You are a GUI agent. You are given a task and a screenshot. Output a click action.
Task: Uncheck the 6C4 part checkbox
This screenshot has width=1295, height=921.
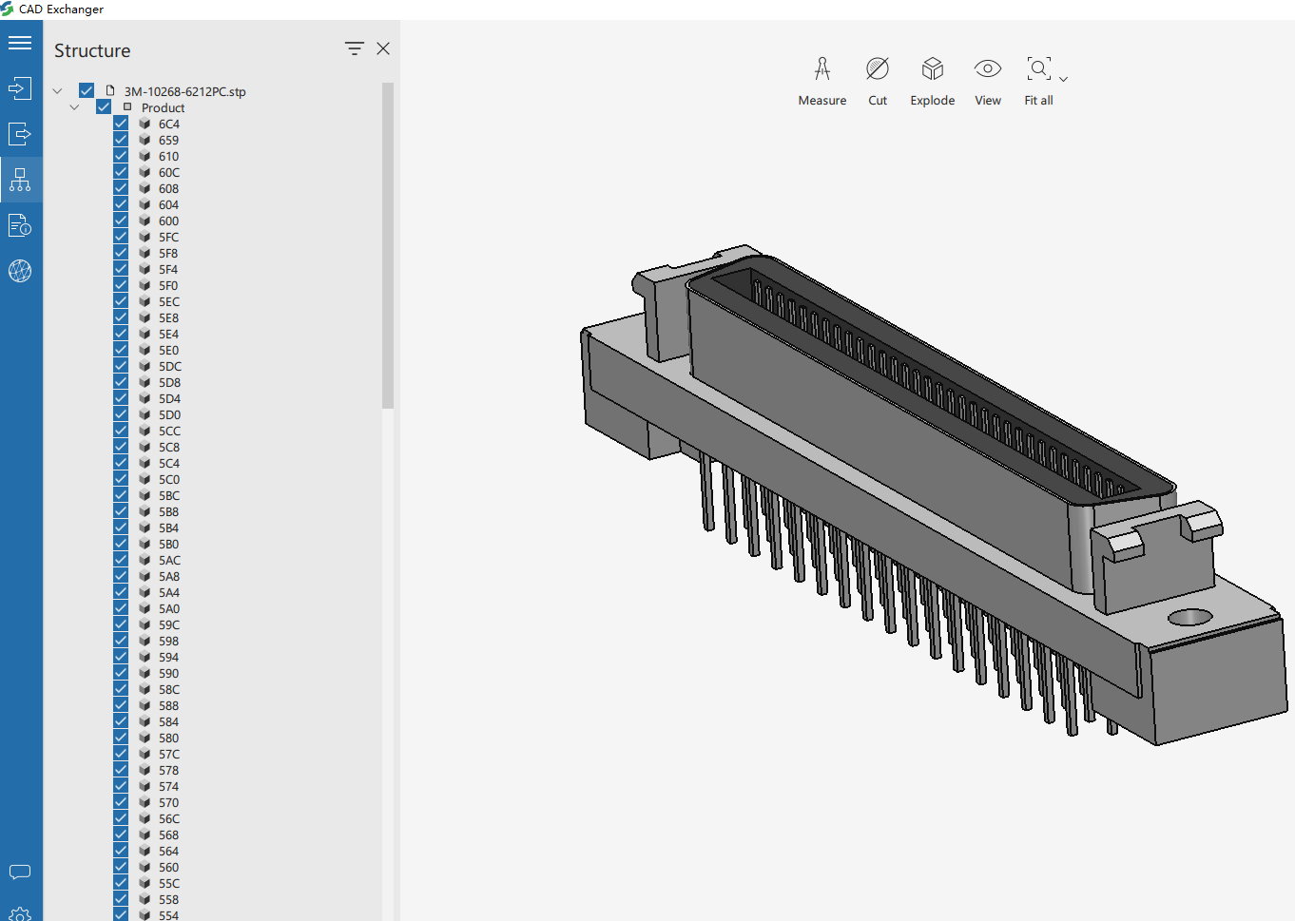click(x=121, y=124)
